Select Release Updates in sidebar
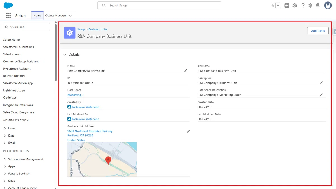336x189 pixels. pyautogui.click(x=14, y=76)
